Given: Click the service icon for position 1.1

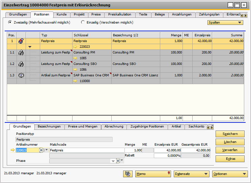Looking at the screenshot, I should point(21,52).
